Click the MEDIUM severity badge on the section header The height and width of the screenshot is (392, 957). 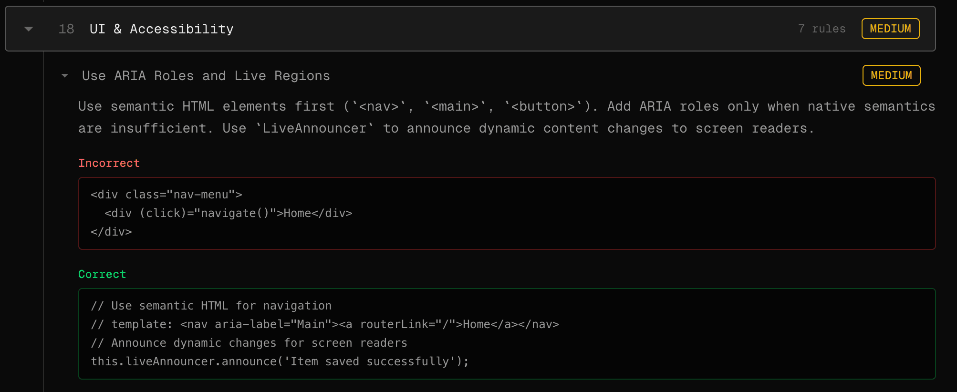point(890,29)
